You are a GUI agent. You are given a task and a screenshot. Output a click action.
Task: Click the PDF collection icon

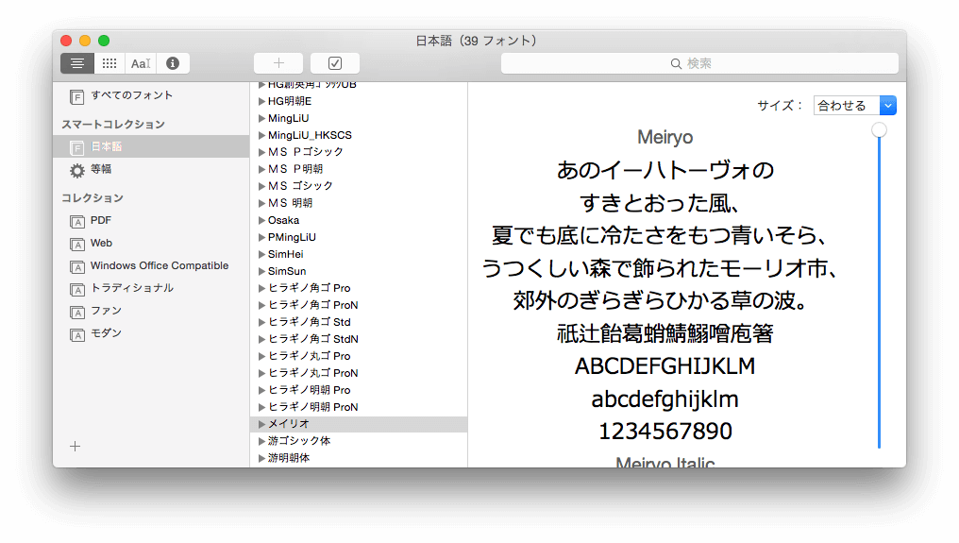point(77,222)
